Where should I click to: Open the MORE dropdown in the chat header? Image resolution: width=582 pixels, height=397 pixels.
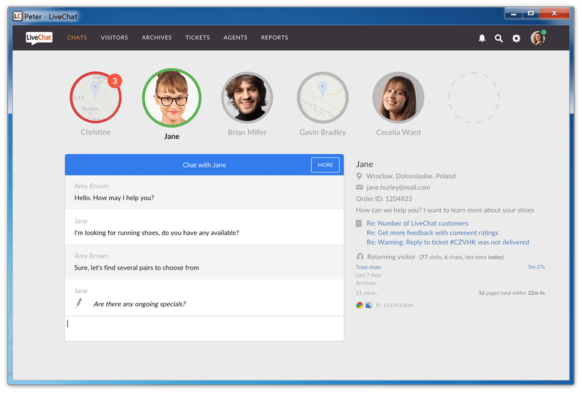(325, 164)
